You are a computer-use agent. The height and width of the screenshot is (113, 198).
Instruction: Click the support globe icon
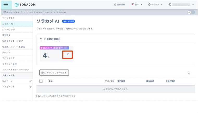pos(149,4)
